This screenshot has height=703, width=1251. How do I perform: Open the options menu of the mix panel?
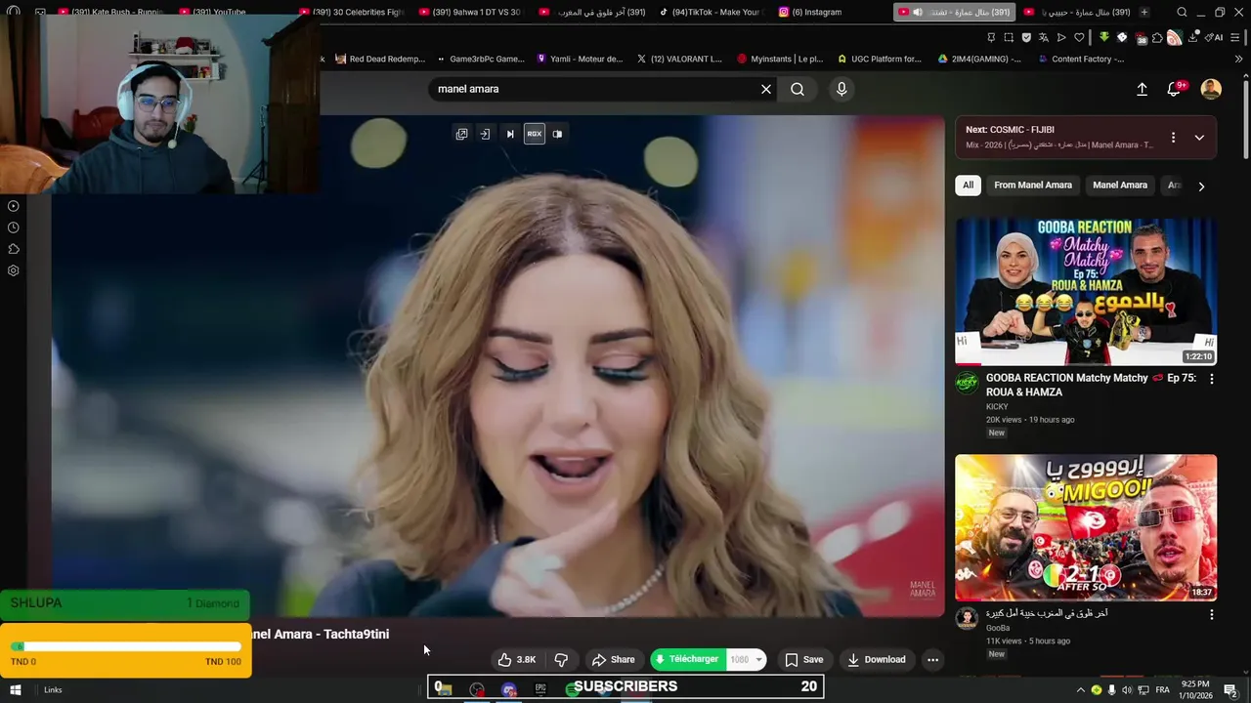coord(1173,138)
